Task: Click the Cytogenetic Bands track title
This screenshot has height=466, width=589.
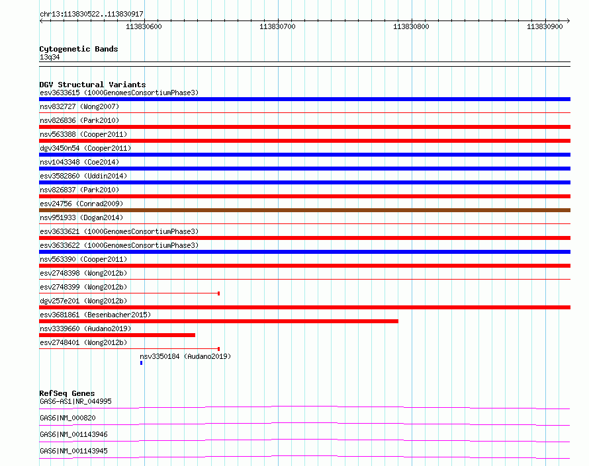Action: pyautogui.click(x=79, y=49)
